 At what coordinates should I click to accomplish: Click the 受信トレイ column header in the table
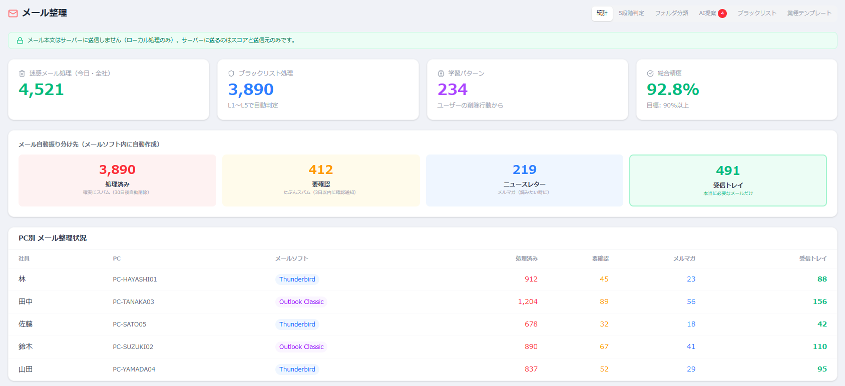click(x=813, y=258)
